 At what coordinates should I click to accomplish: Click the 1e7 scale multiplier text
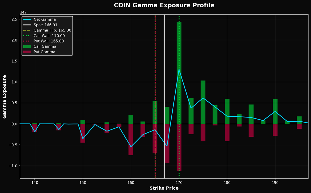point(23,12)
